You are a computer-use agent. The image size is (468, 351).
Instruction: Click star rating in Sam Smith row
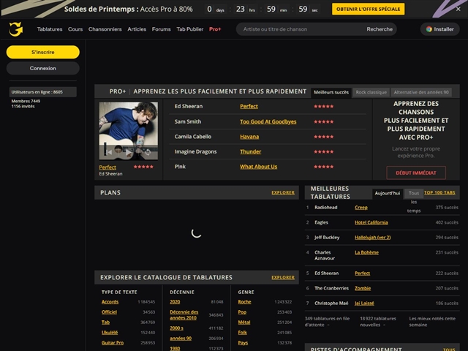click(x=323, y=122)
